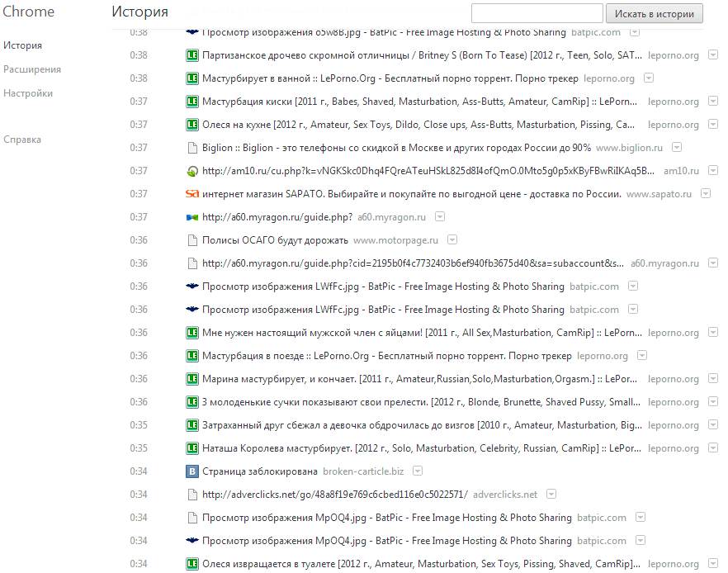Open dropdown for bat-favicon MpOQ4.jpg entry
Image resolution: width=728 pixels, height=573 pixels.
tap(641, 540)
